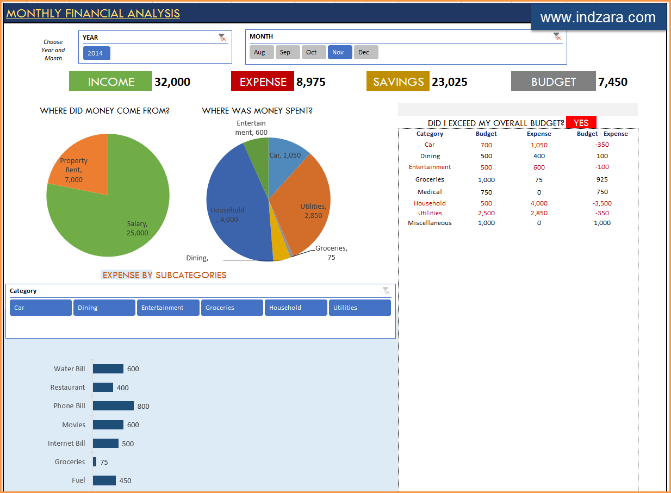The width and height of the screenshot is (671, 493).
Task: Click the Phone Bill bar in subcategory chart
Action: 113,405
